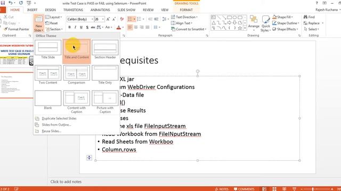The width and height of the screenshot is (341, 191).
Task: Undo the last action
Action: point(11,3)
